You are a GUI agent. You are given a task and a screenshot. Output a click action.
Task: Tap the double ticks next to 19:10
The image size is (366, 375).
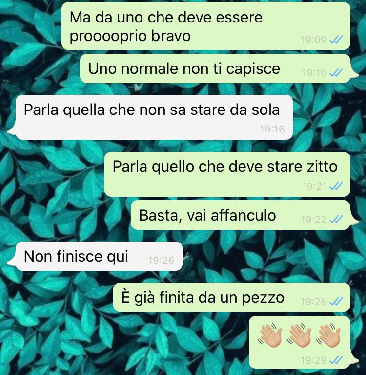(x=336, y=72)
